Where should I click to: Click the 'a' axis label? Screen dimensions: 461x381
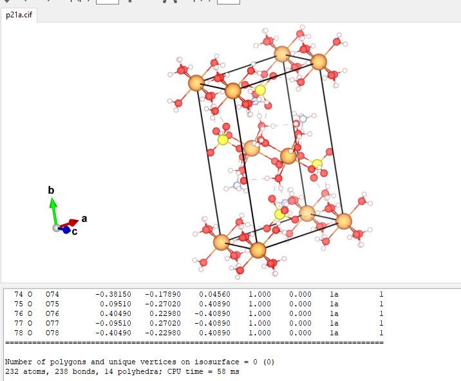(84, 219)
